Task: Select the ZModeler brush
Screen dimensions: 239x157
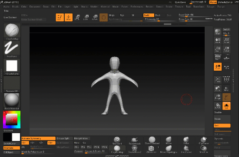Action: pyautogui.click(x=151, y=149)
